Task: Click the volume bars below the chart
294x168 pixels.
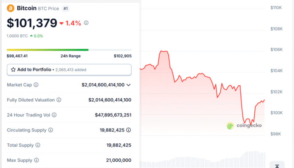Action: [x=203, y=160]
